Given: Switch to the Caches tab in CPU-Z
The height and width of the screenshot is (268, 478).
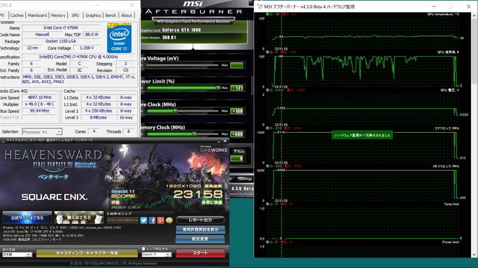Looking at the screenshot, I should [x=17, y=15].
